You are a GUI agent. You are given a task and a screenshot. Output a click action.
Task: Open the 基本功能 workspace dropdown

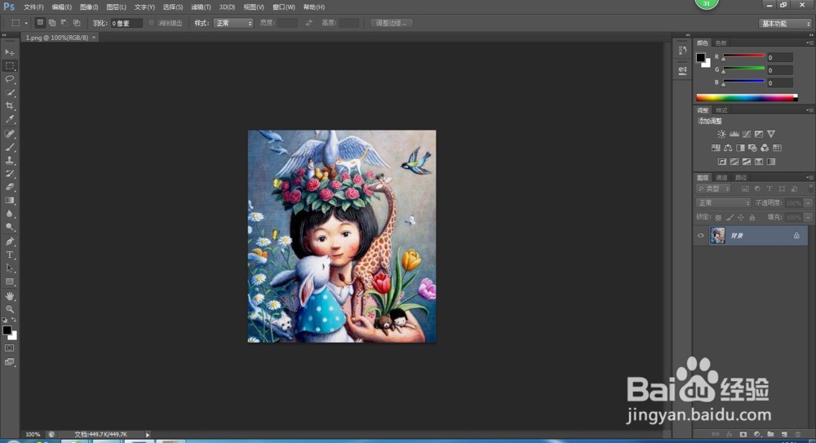tap(785, 24)
